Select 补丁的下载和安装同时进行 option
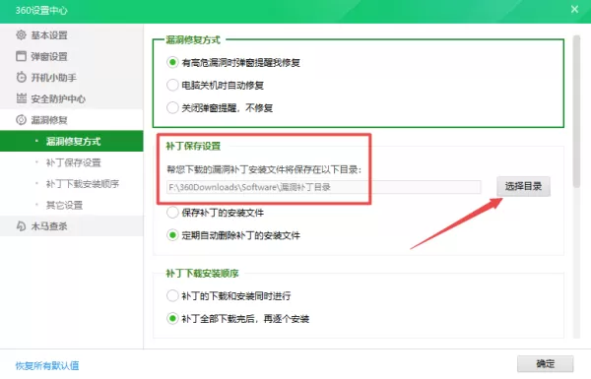This screenshot has height=379, width=591. click(172, 295)
